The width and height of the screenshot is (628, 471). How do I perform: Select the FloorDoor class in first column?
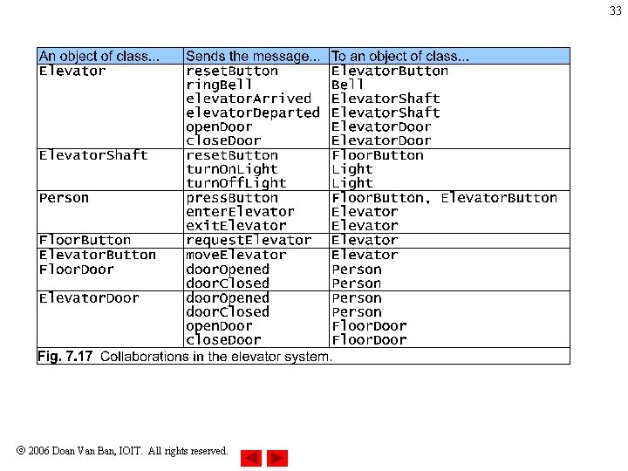77,270
